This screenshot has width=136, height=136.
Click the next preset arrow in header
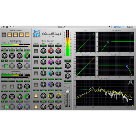click(x=13, y=27)
